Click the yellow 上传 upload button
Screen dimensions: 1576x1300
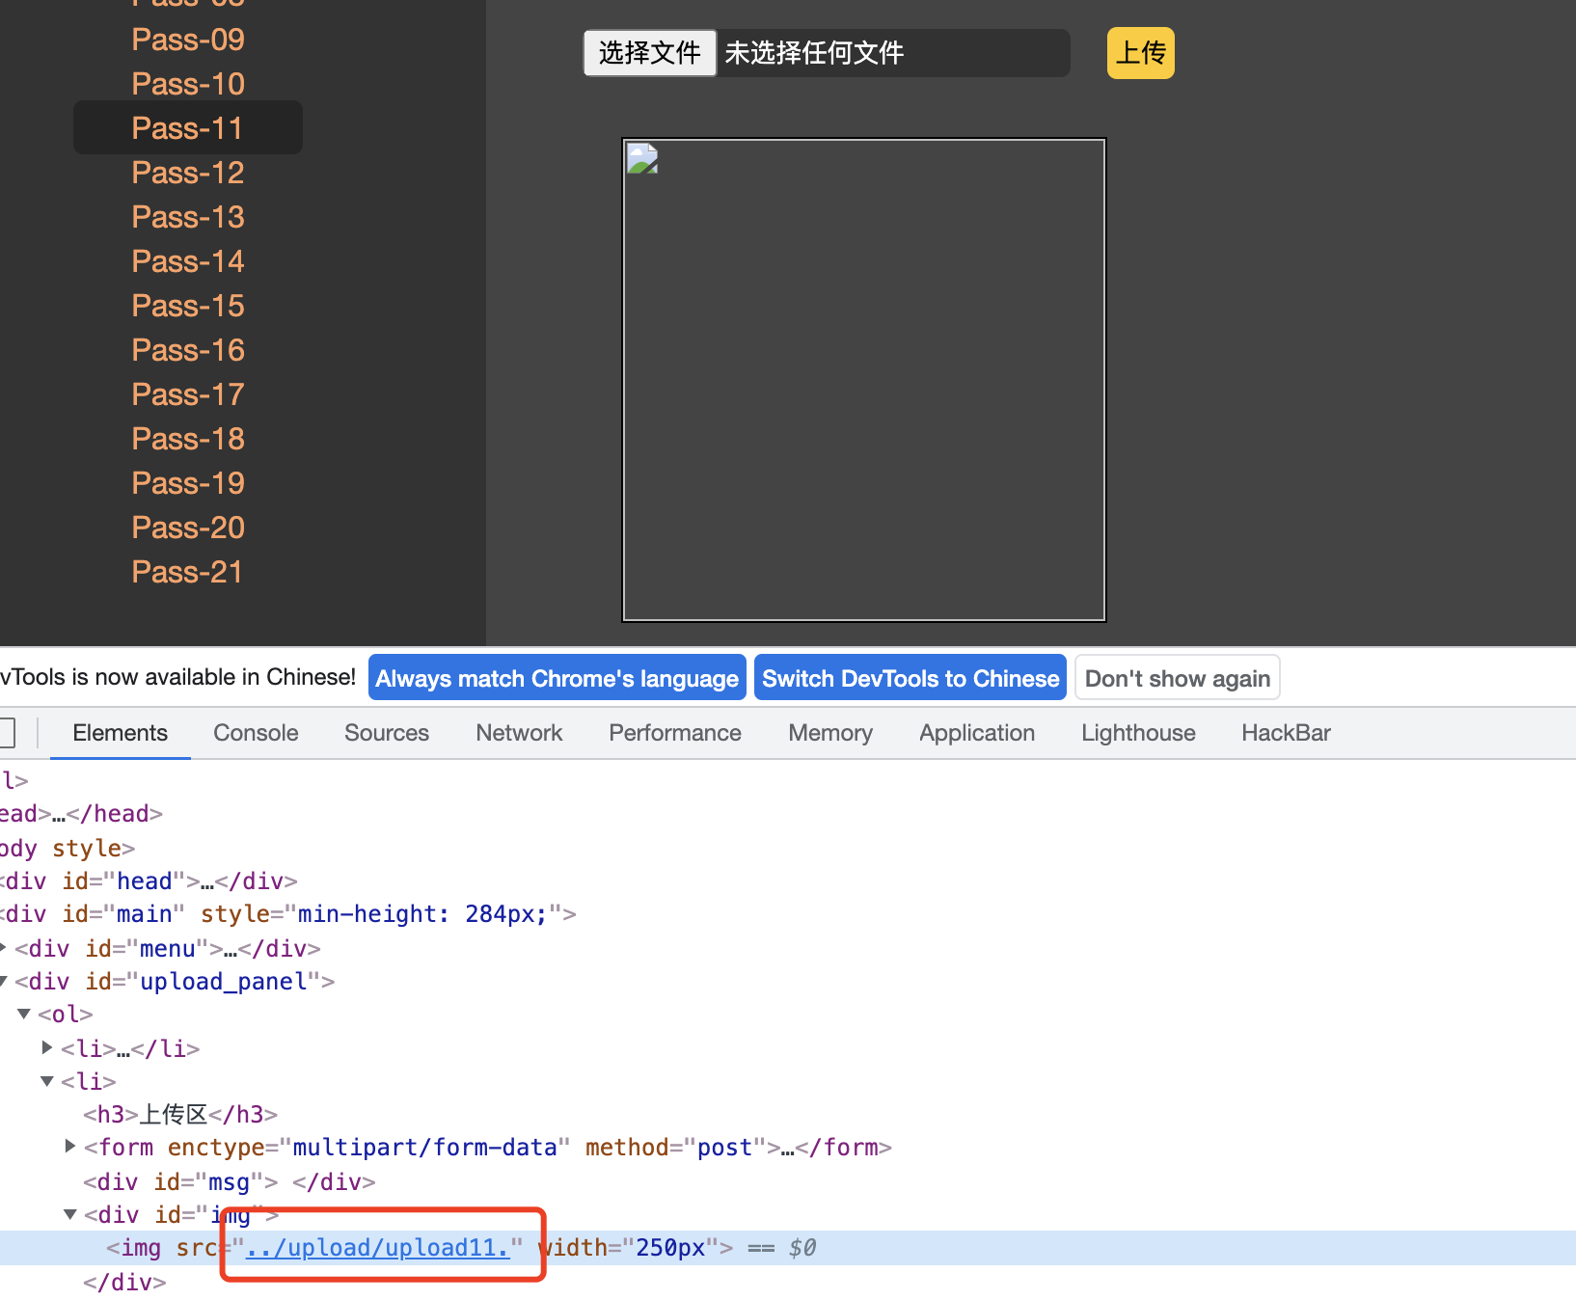click(1140, 53)
